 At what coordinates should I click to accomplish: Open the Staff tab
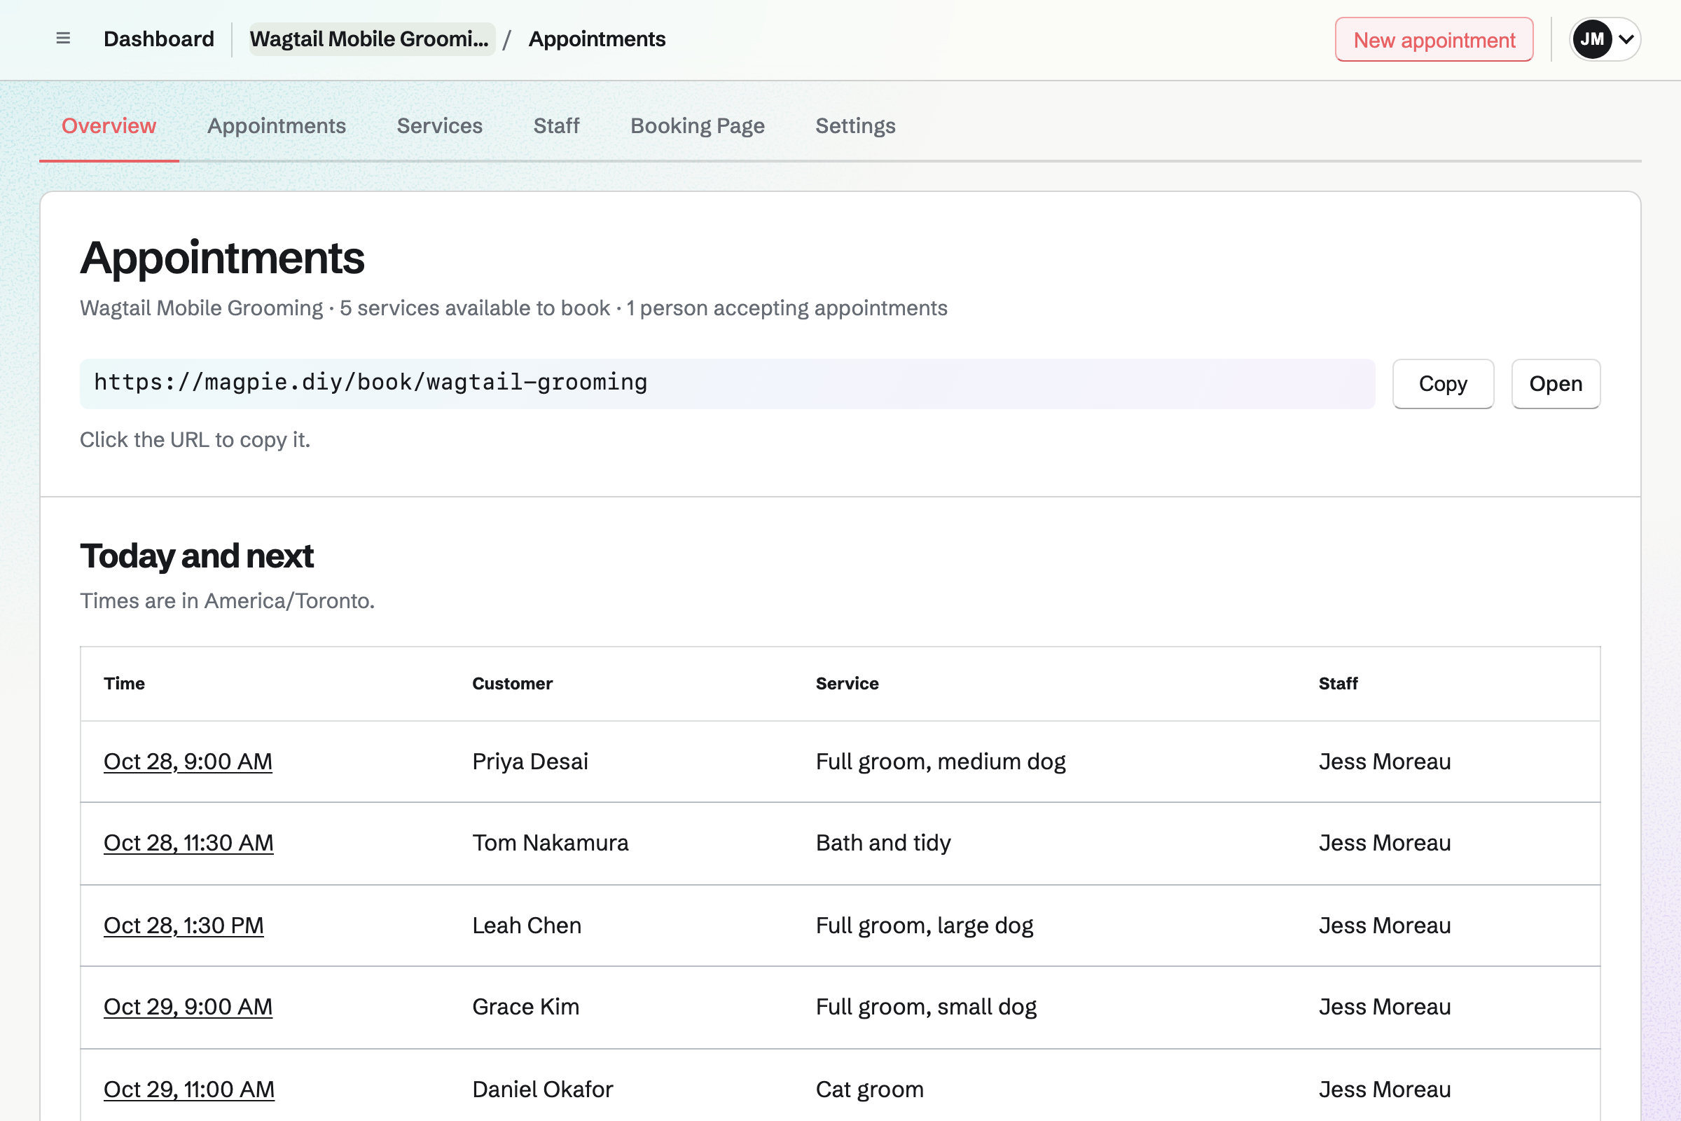click(556, 126)
